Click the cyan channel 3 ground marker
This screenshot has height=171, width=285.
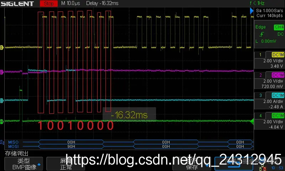(x=2, y=100)
